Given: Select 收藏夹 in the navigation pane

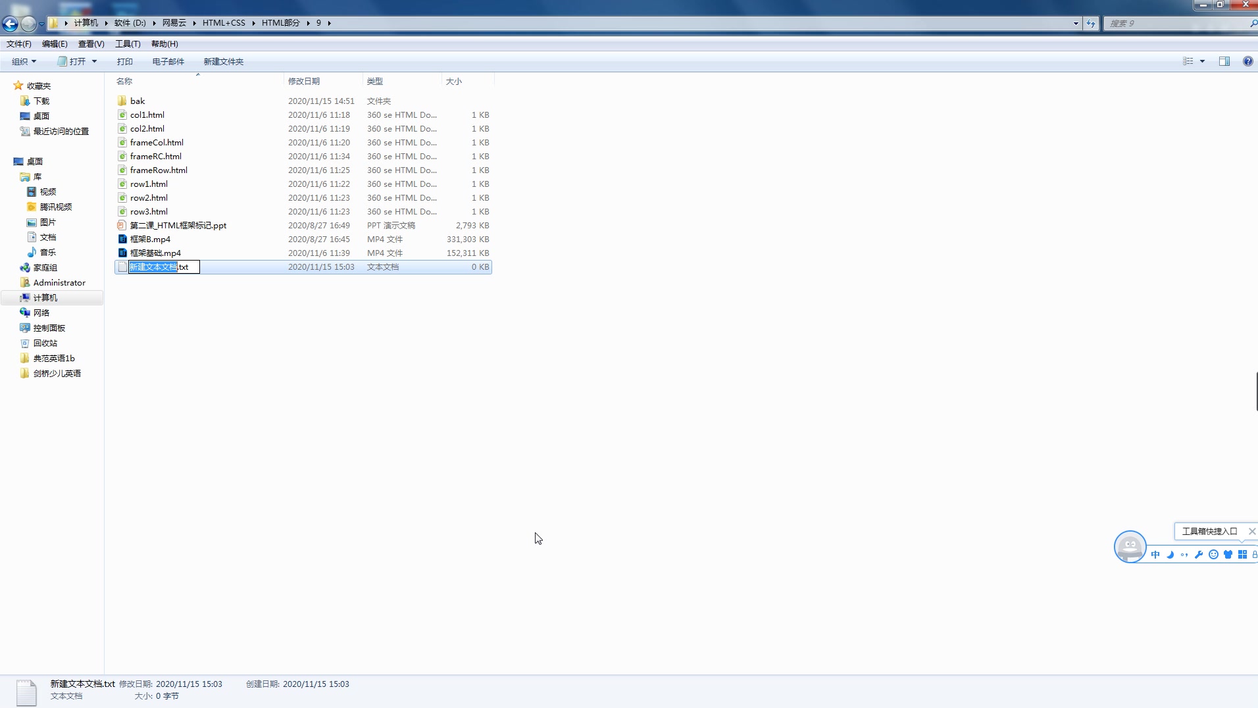Looking at the screenshot, I should tap(39, 86).
